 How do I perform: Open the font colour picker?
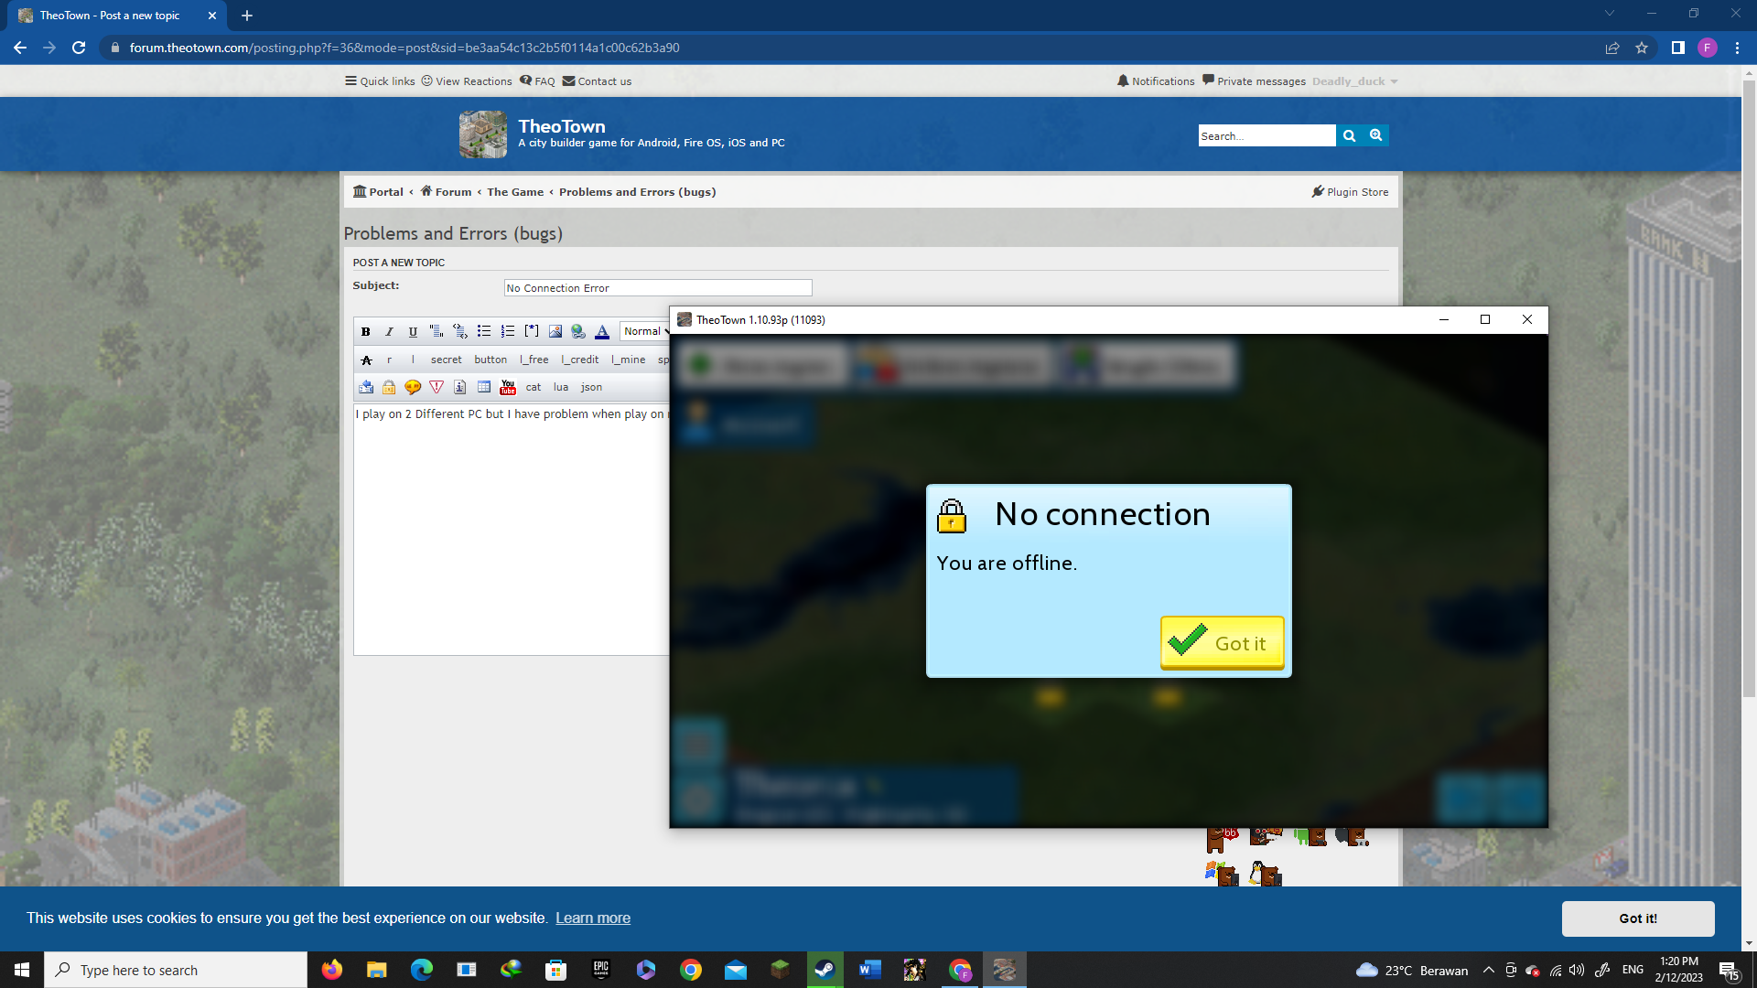tap(602, 331)
